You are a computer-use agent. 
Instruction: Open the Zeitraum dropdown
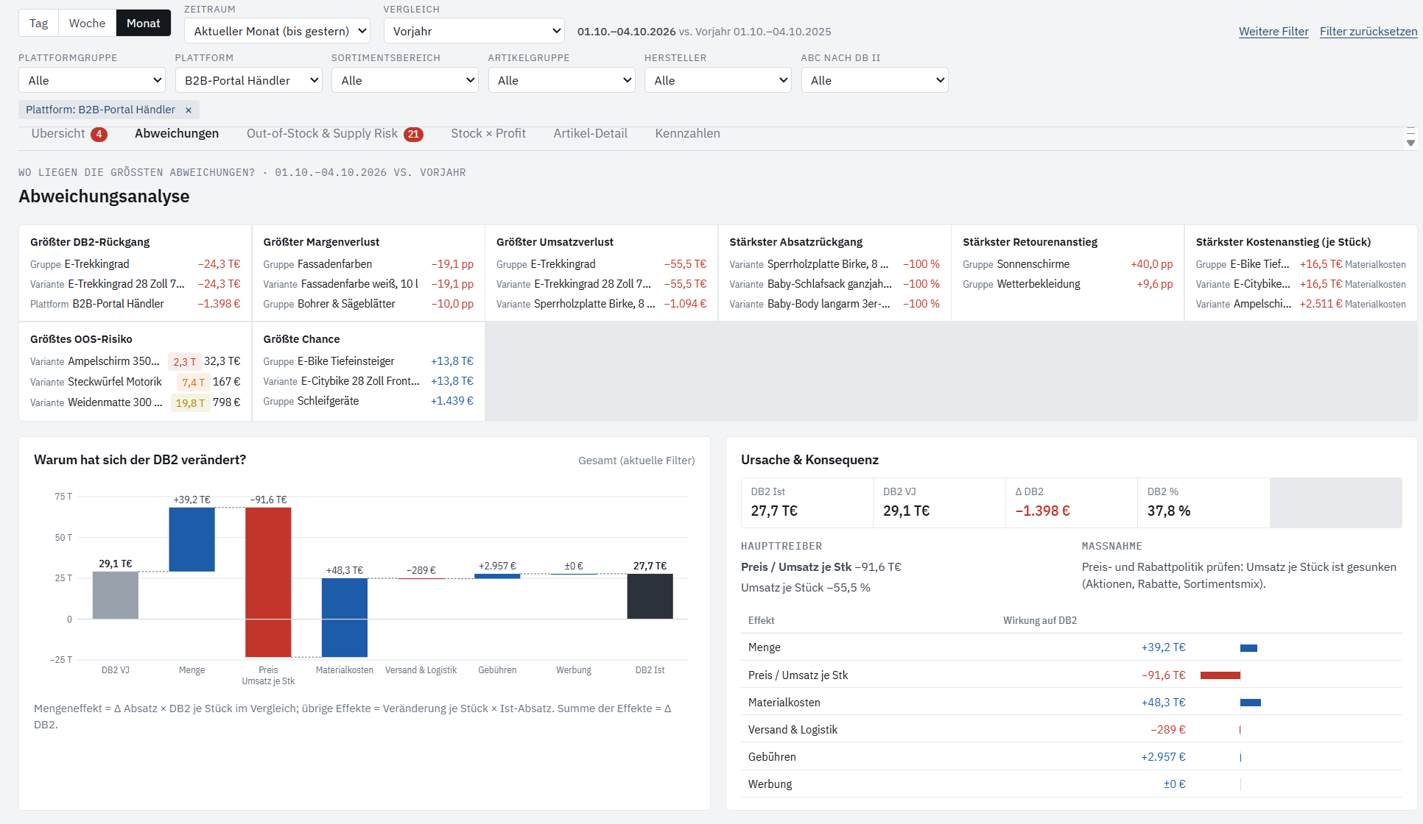point(277,31)
